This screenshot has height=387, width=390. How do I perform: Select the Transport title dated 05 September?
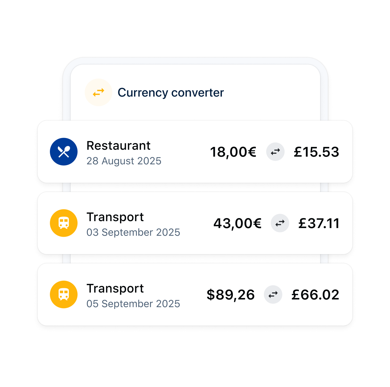tap(115, 288)
